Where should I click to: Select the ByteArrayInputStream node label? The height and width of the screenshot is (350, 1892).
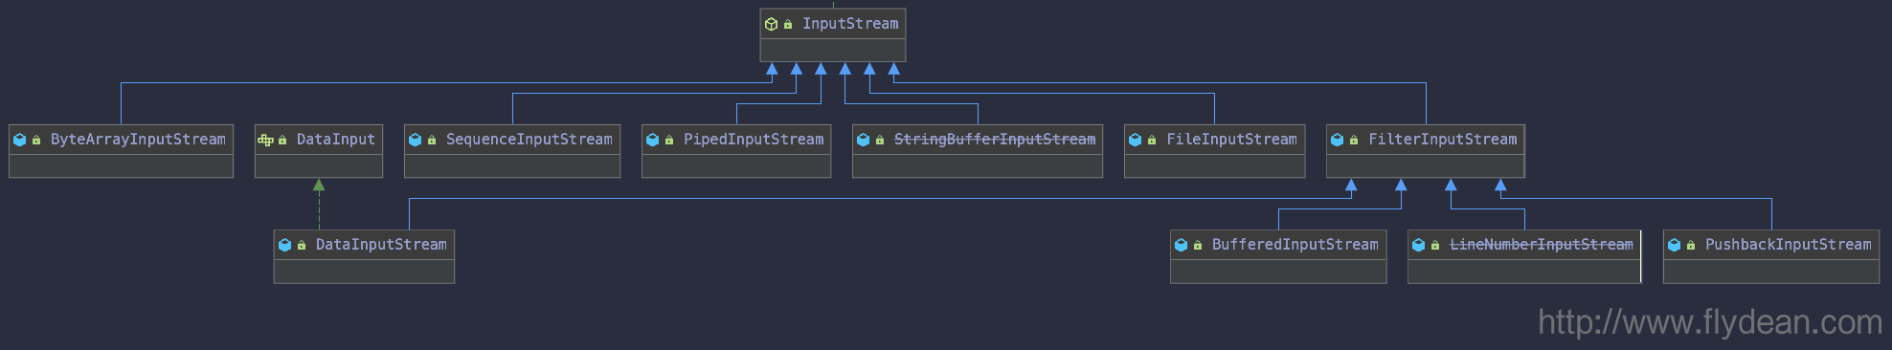138,140
